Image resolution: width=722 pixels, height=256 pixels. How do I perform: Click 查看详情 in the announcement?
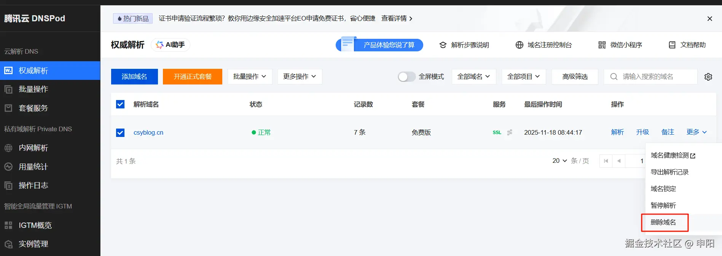[x=397, y=18]
